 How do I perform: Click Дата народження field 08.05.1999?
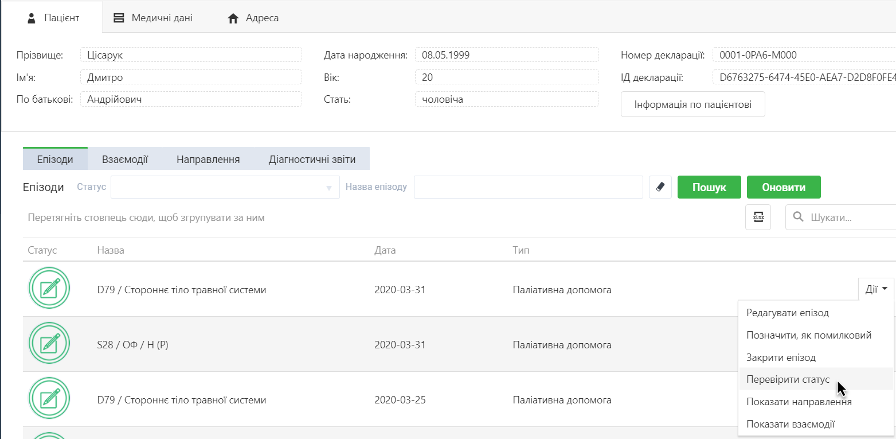507,55
